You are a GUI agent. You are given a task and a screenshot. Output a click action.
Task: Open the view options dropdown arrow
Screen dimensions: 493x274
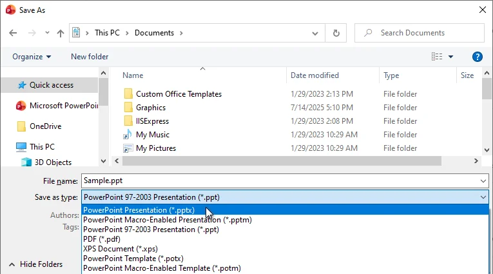(x=450, y=57)
